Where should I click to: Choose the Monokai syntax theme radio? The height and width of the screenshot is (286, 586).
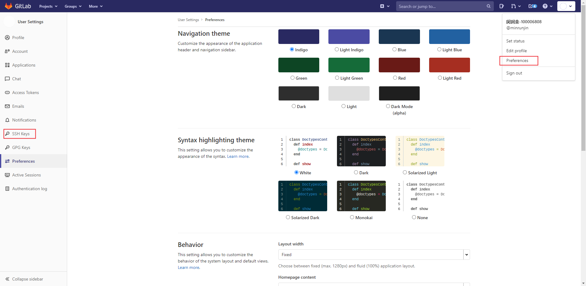pyautogui.click(x=352, y=217)
